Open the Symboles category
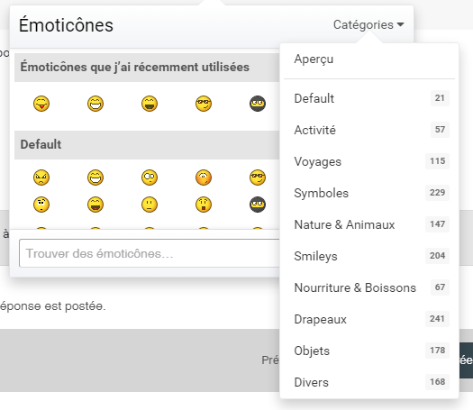The width and height of the screenshot is (473, 410). (369, 193)
